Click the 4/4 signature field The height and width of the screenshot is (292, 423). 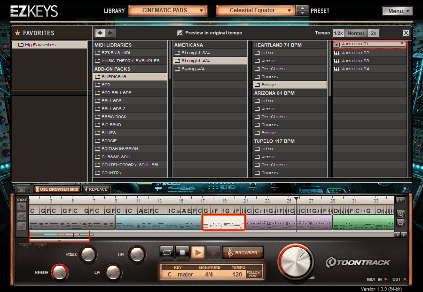pos(209,275)
